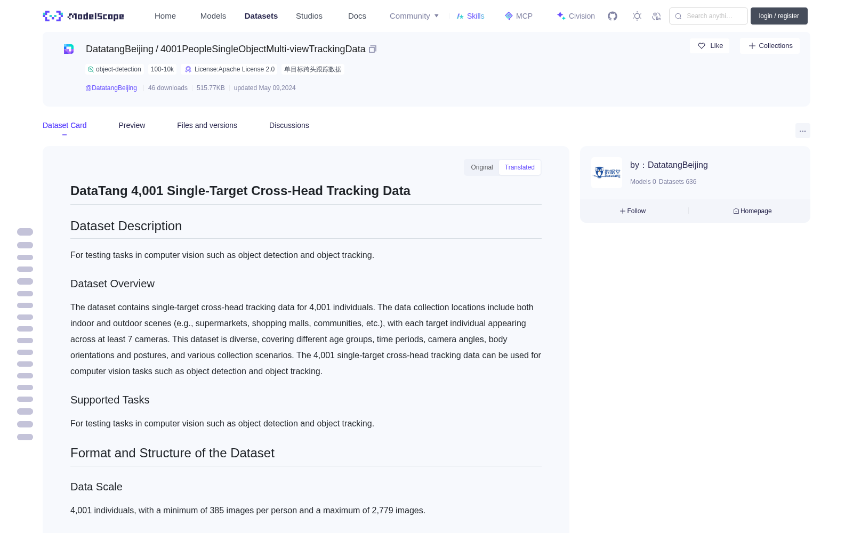Screen dimensions: 853x533
Task: Toggle light/dark theme sun icon
Action: (637, 16)
